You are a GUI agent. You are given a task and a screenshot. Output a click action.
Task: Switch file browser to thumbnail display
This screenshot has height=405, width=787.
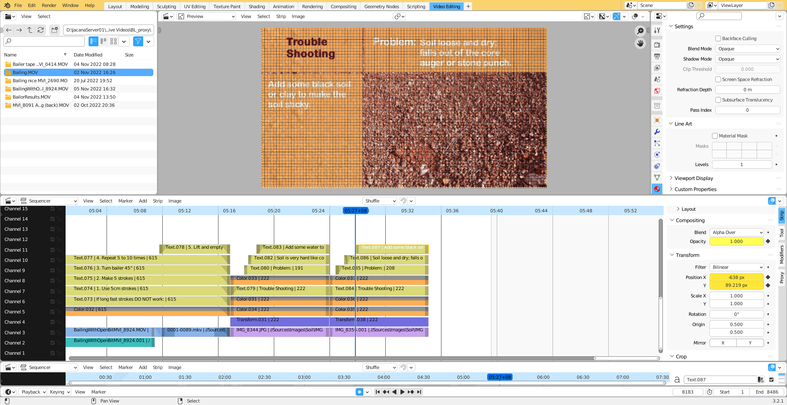(x=114, y=41)
